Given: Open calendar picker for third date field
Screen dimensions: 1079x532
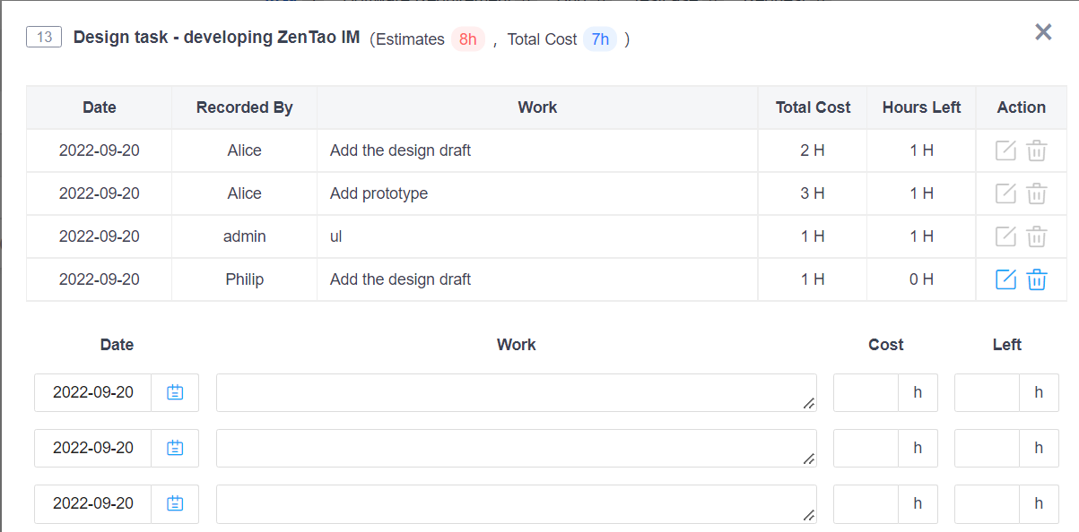Looking at the screenshot, I should [x=175, y=503].
